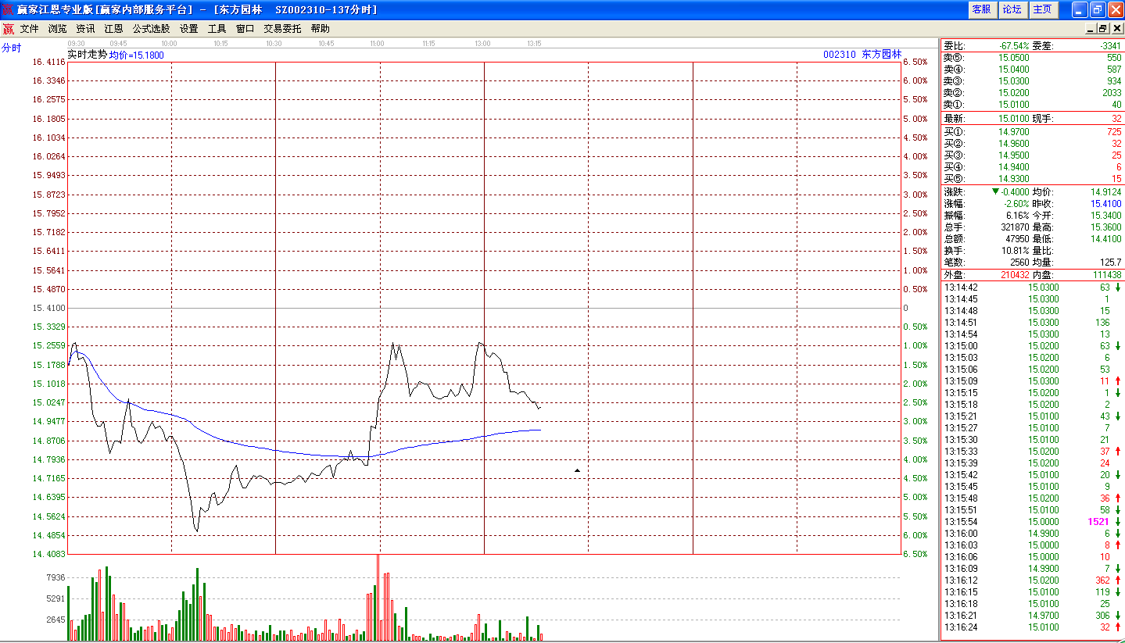
Task: Select the 卖① ask row with volume 40
Action: (x=1032, y=105)
